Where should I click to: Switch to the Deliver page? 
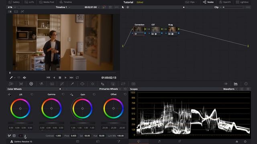click(x=179, y=141)
